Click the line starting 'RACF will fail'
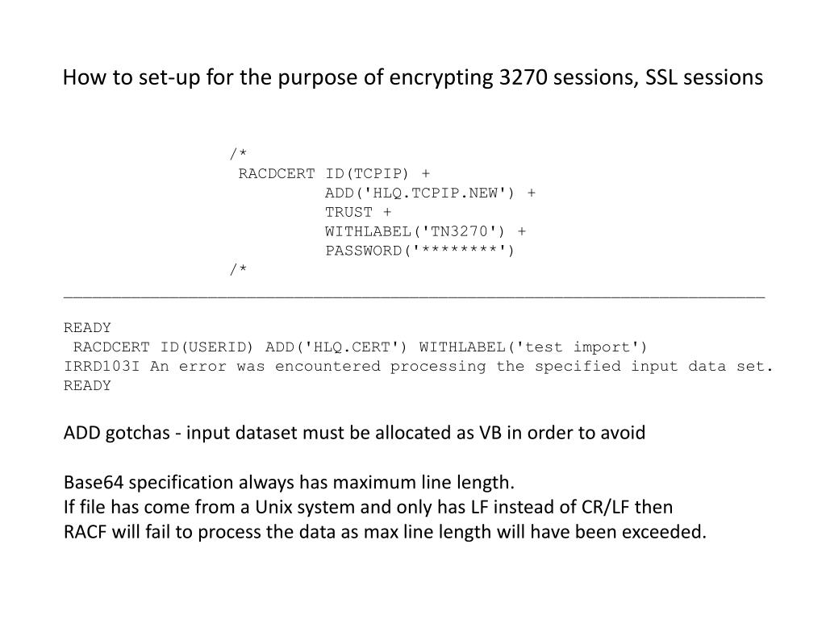Image resolution: width=826 pixels, height=619 pixels. click(385, 532)
